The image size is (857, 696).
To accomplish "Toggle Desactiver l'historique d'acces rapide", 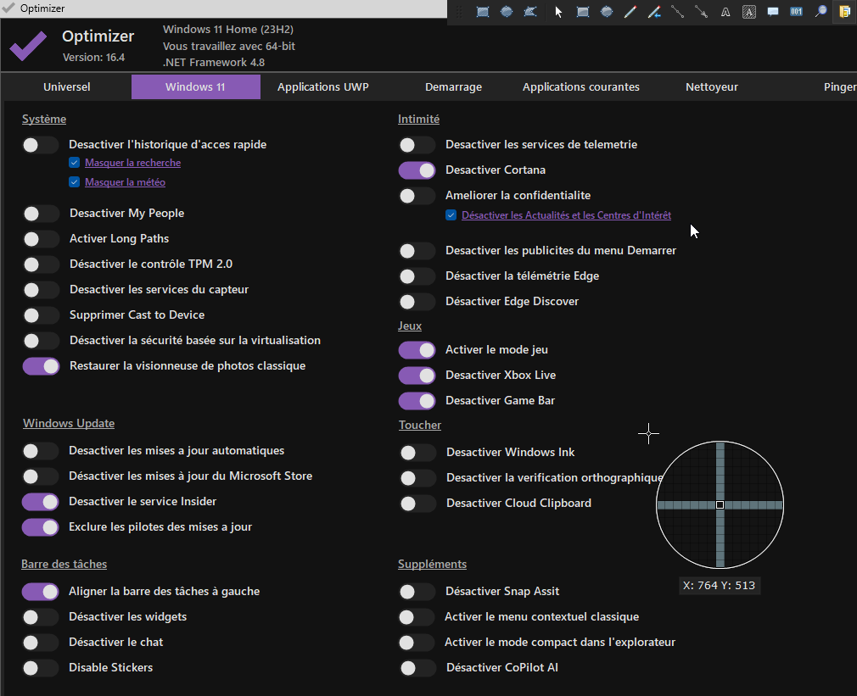I will click(41, 145).
